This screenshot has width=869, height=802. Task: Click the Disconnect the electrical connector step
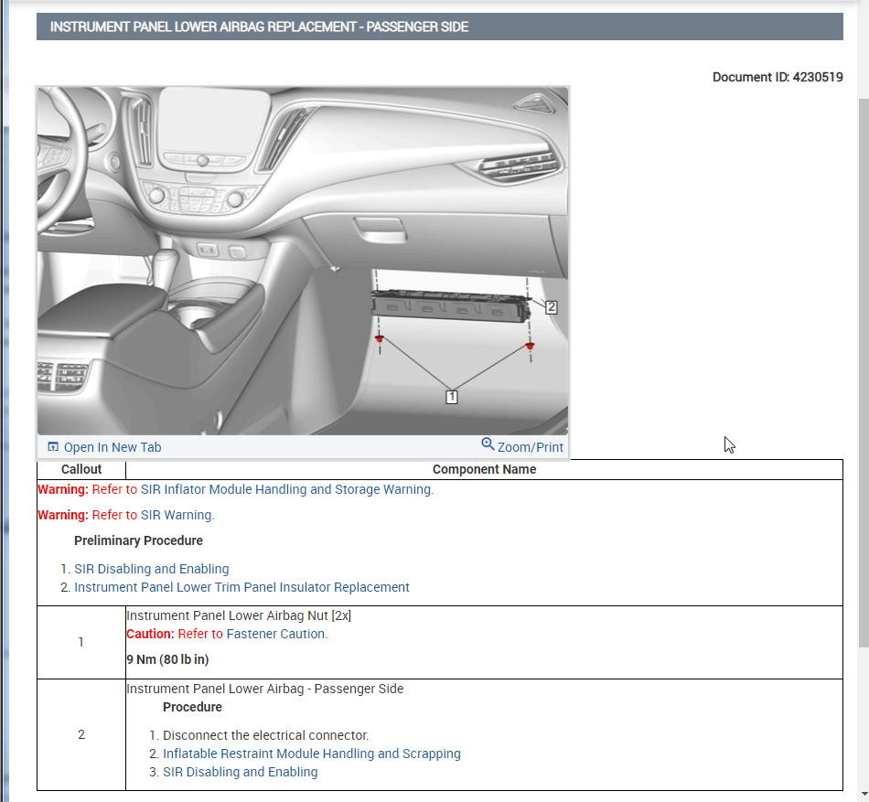point(265,735)
